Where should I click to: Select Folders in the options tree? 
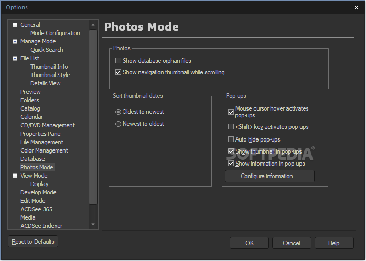[30, 100]
